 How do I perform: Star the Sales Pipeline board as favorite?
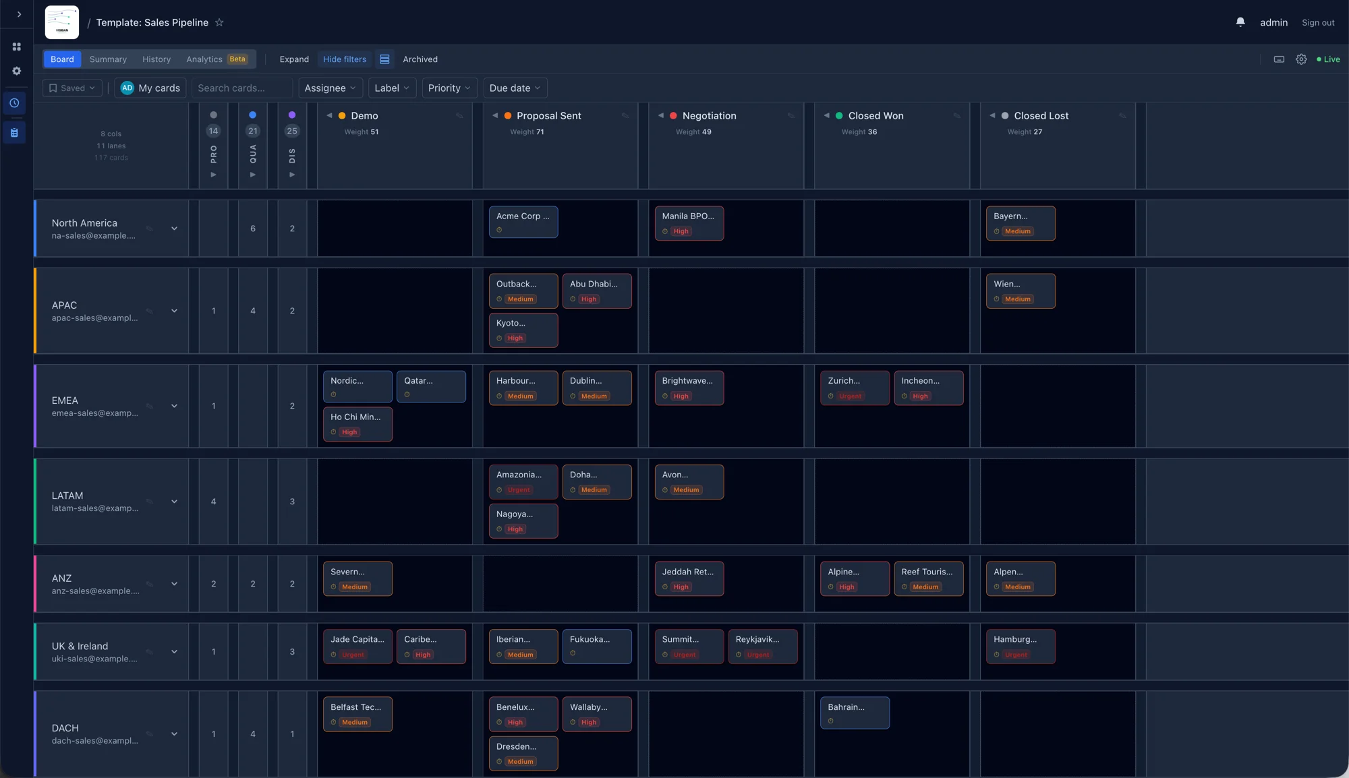click(x=219, y=22)
